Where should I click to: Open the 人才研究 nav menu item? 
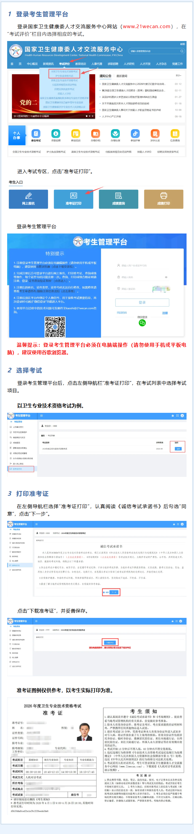coord(129,64)
